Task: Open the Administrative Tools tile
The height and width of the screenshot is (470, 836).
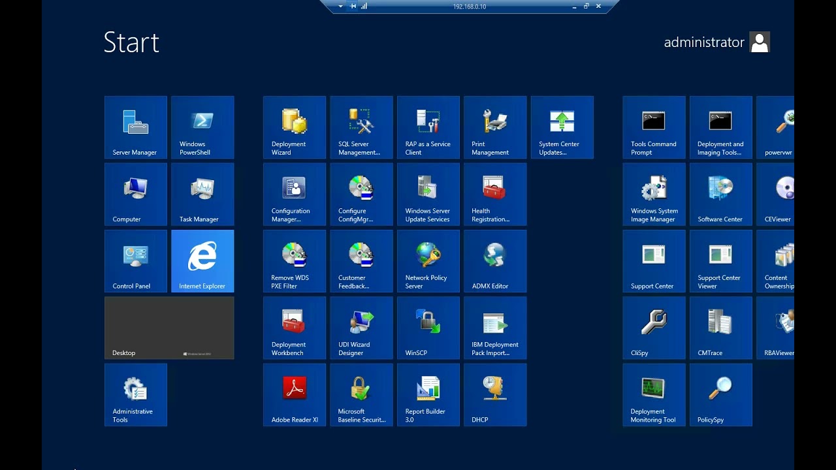Action: coord(136,395)
